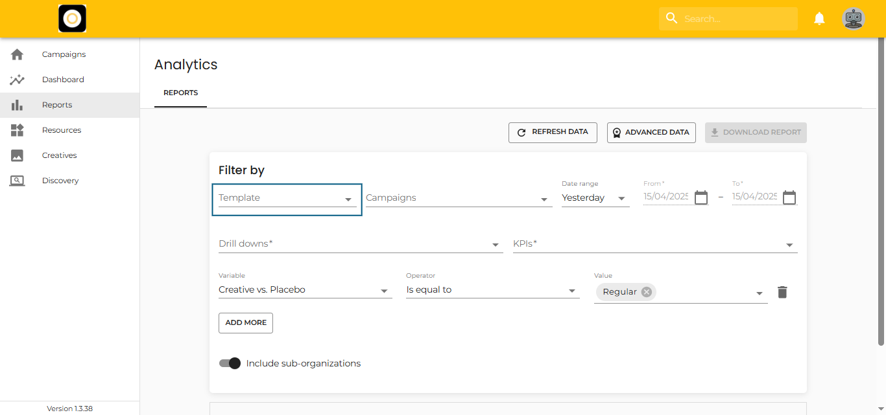Click the Resources sidebar icon
This screenshot has height=415, width=886.
(18, 130)
